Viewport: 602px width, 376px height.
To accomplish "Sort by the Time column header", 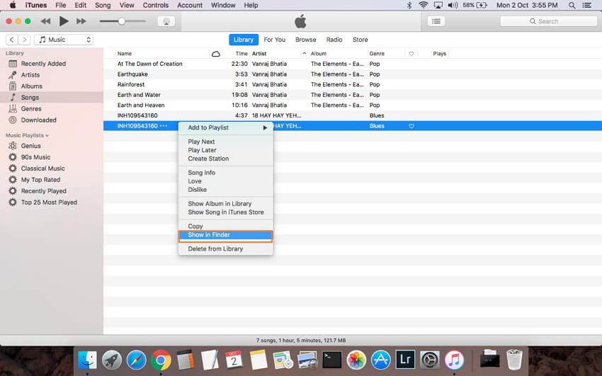I will [x=242, y=54].
